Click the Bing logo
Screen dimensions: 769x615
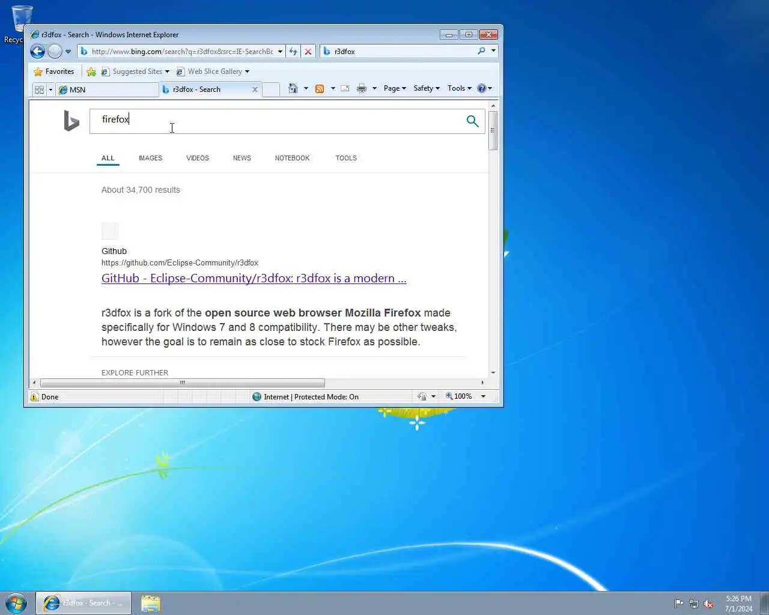point(71,121)
